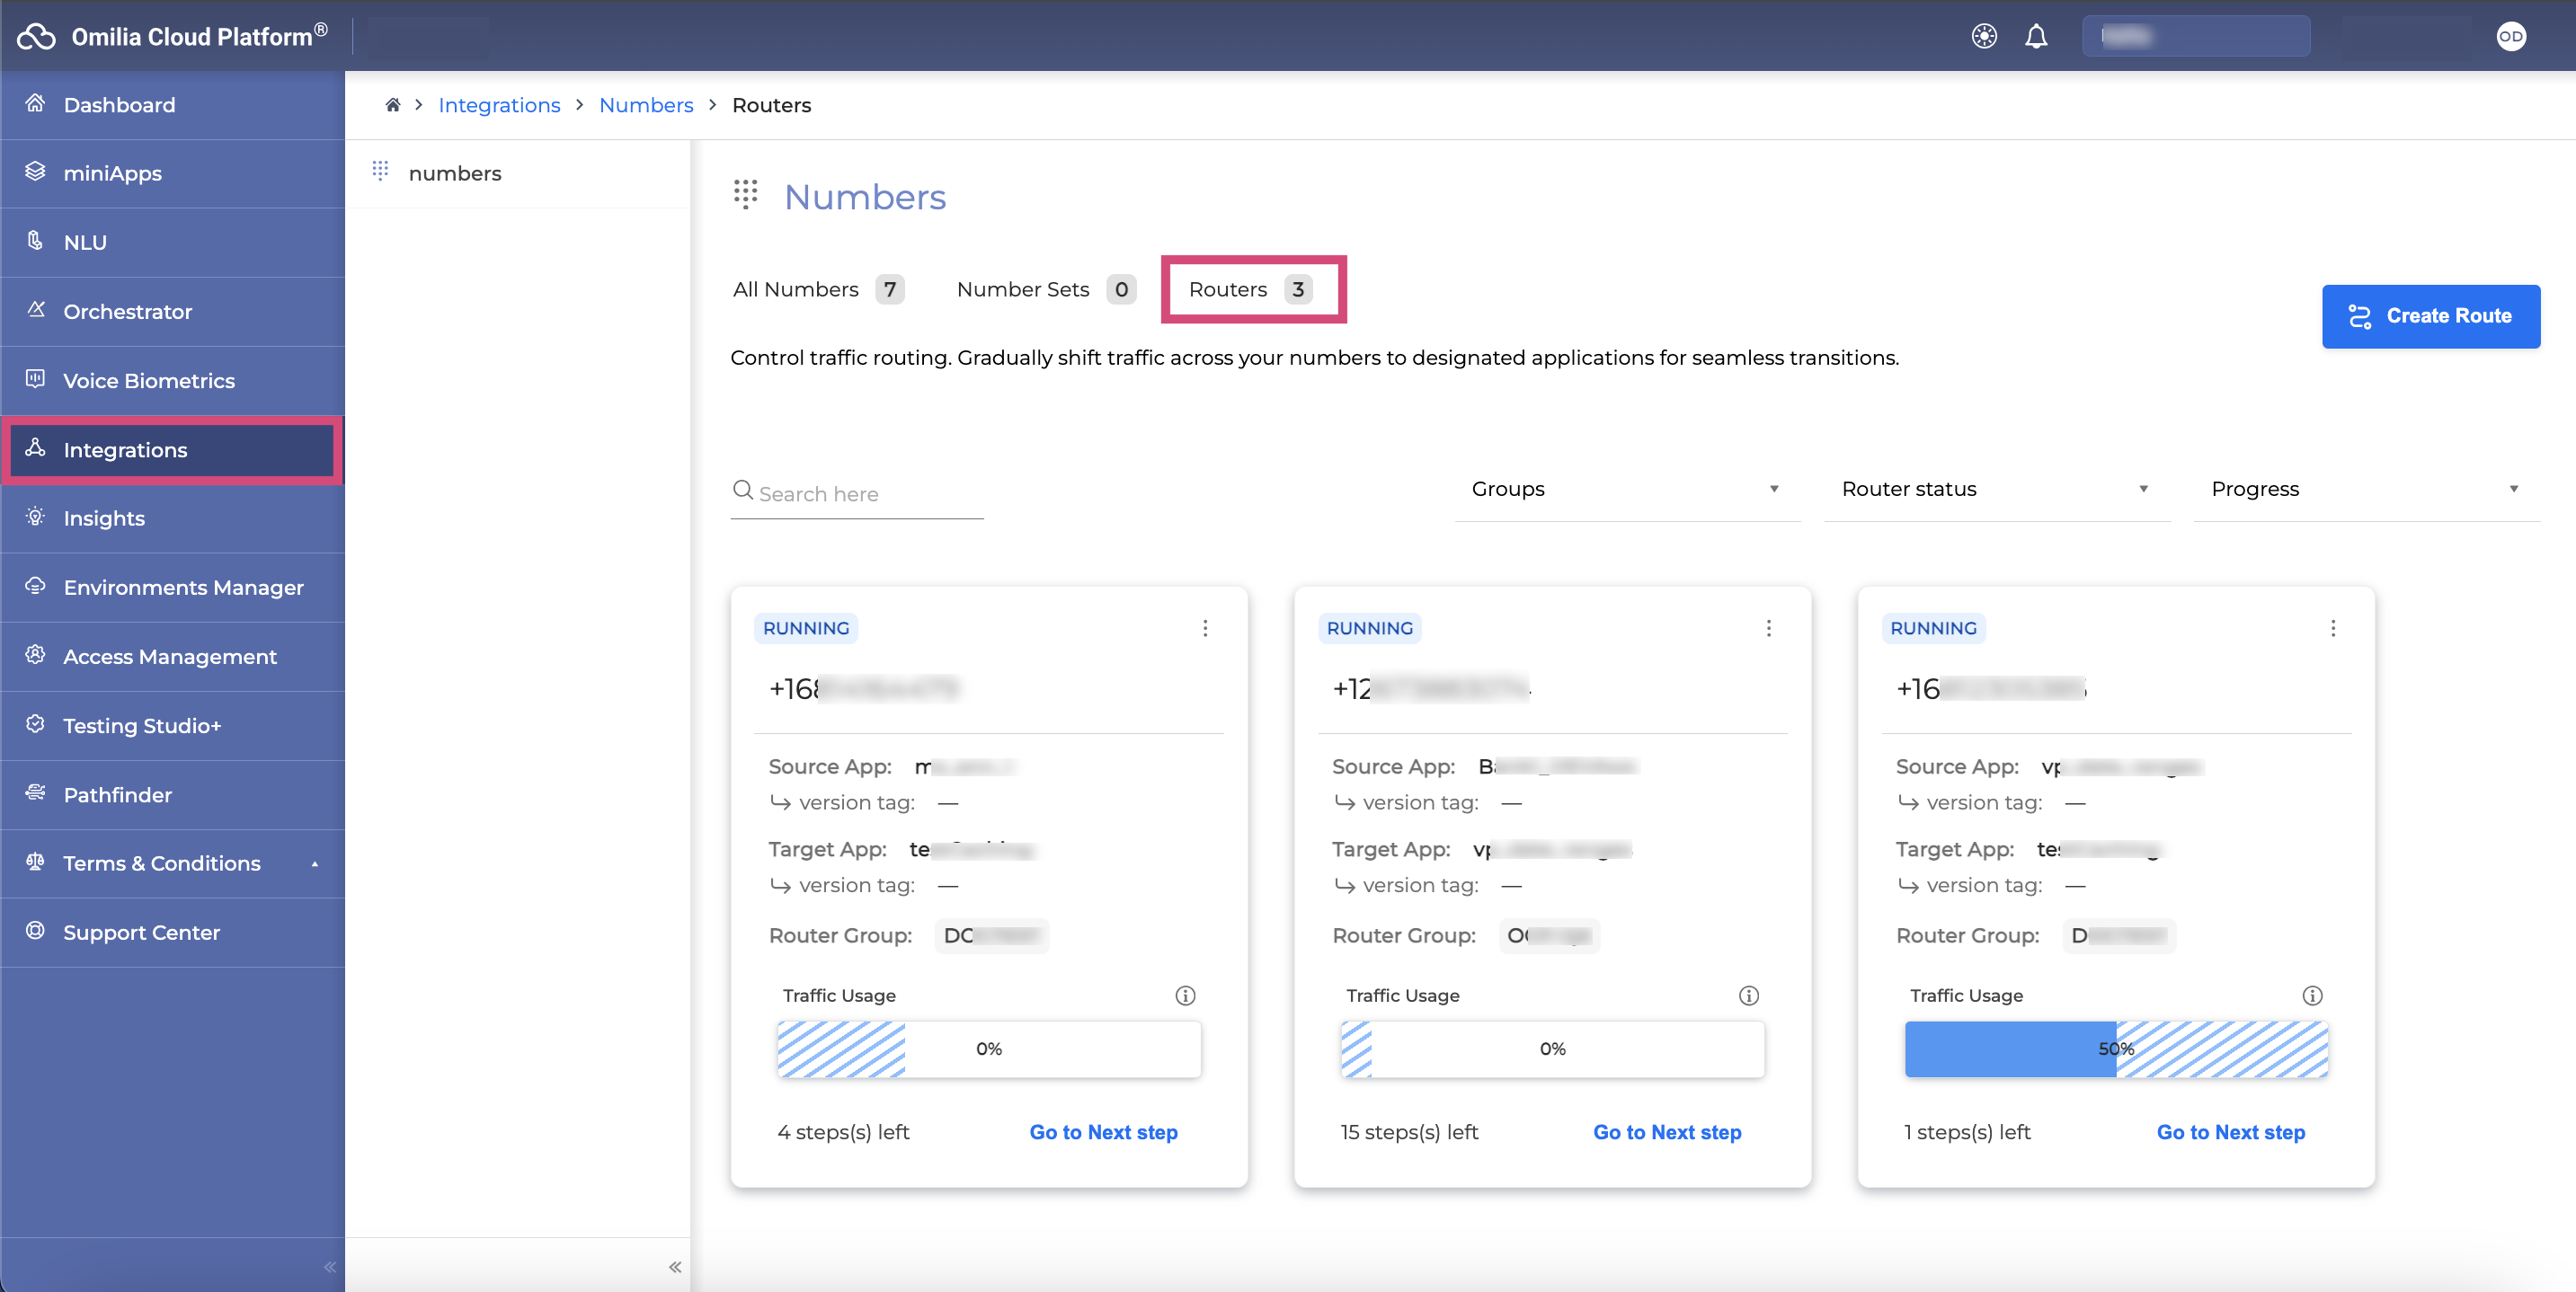Image resolution: width=2576 pixels, height=1292 pixels.
Task: Click the OD user avatar icon
Action: tap(2510, 37)
